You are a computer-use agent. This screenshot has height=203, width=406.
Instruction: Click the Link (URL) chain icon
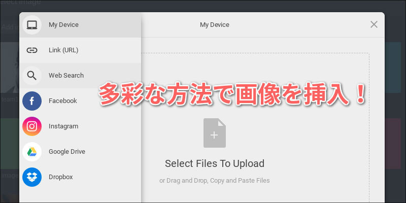click(x=32, y=50)
